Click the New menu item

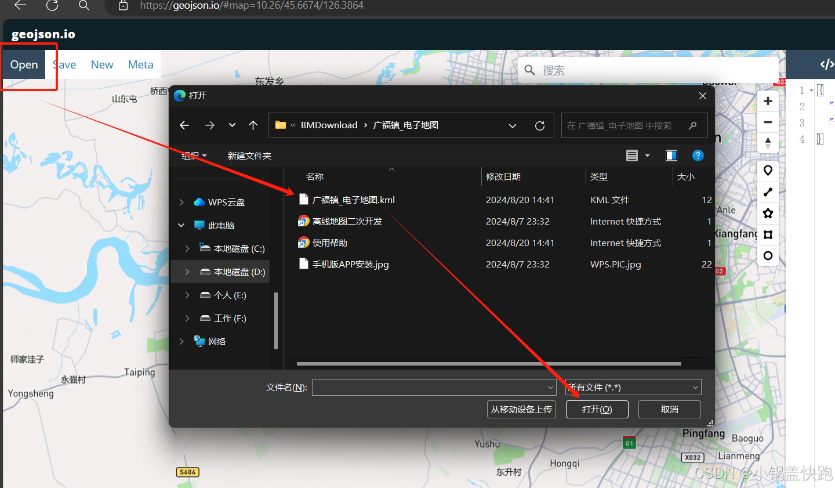point(102,64)
